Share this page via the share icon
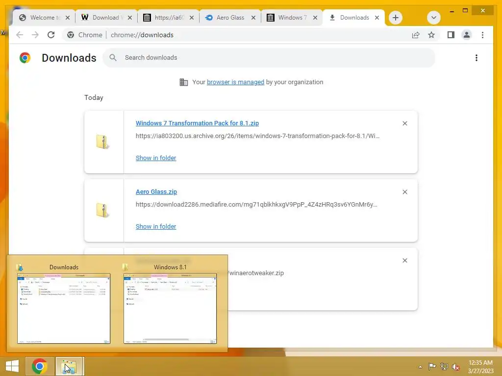The image size is (502, 376). point(416,35)
